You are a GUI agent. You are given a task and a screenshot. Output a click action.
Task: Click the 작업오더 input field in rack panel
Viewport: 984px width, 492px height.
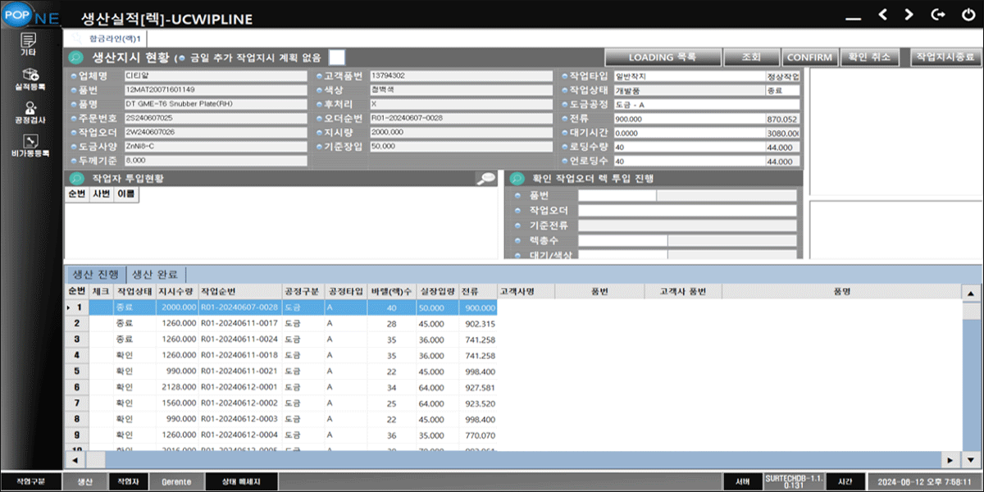pyautogui.click(x=687, y=210)
